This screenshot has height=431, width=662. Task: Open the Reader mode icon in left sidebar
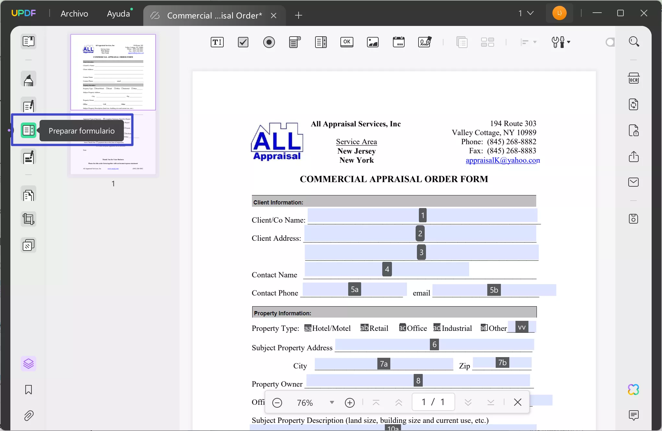29,41
